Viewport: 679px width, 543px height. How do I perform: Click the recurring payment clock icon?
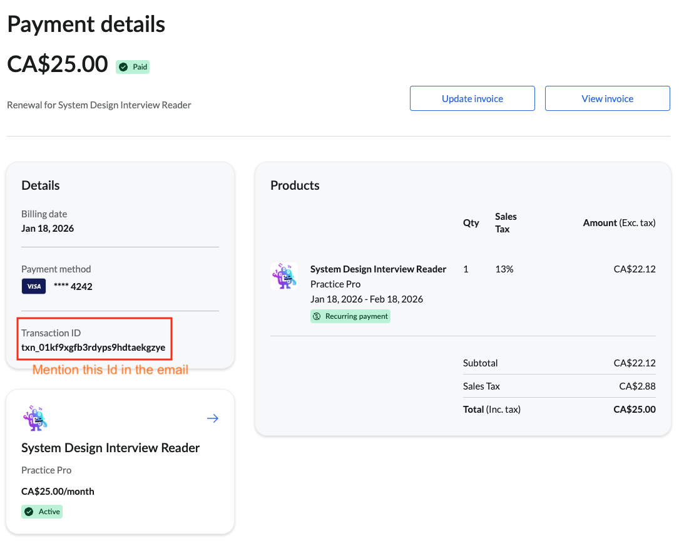pyautogui.click(x=317, y=316)
